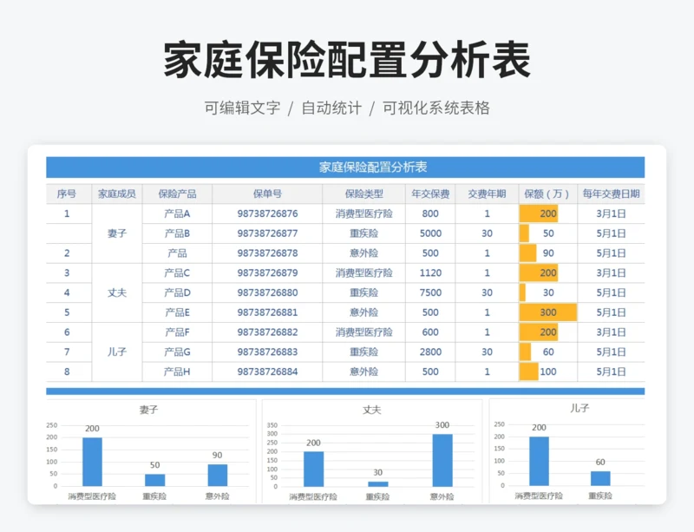Screen dimensions: 694x532
Task: Select cell 产品A
Action: click(177, 214)
